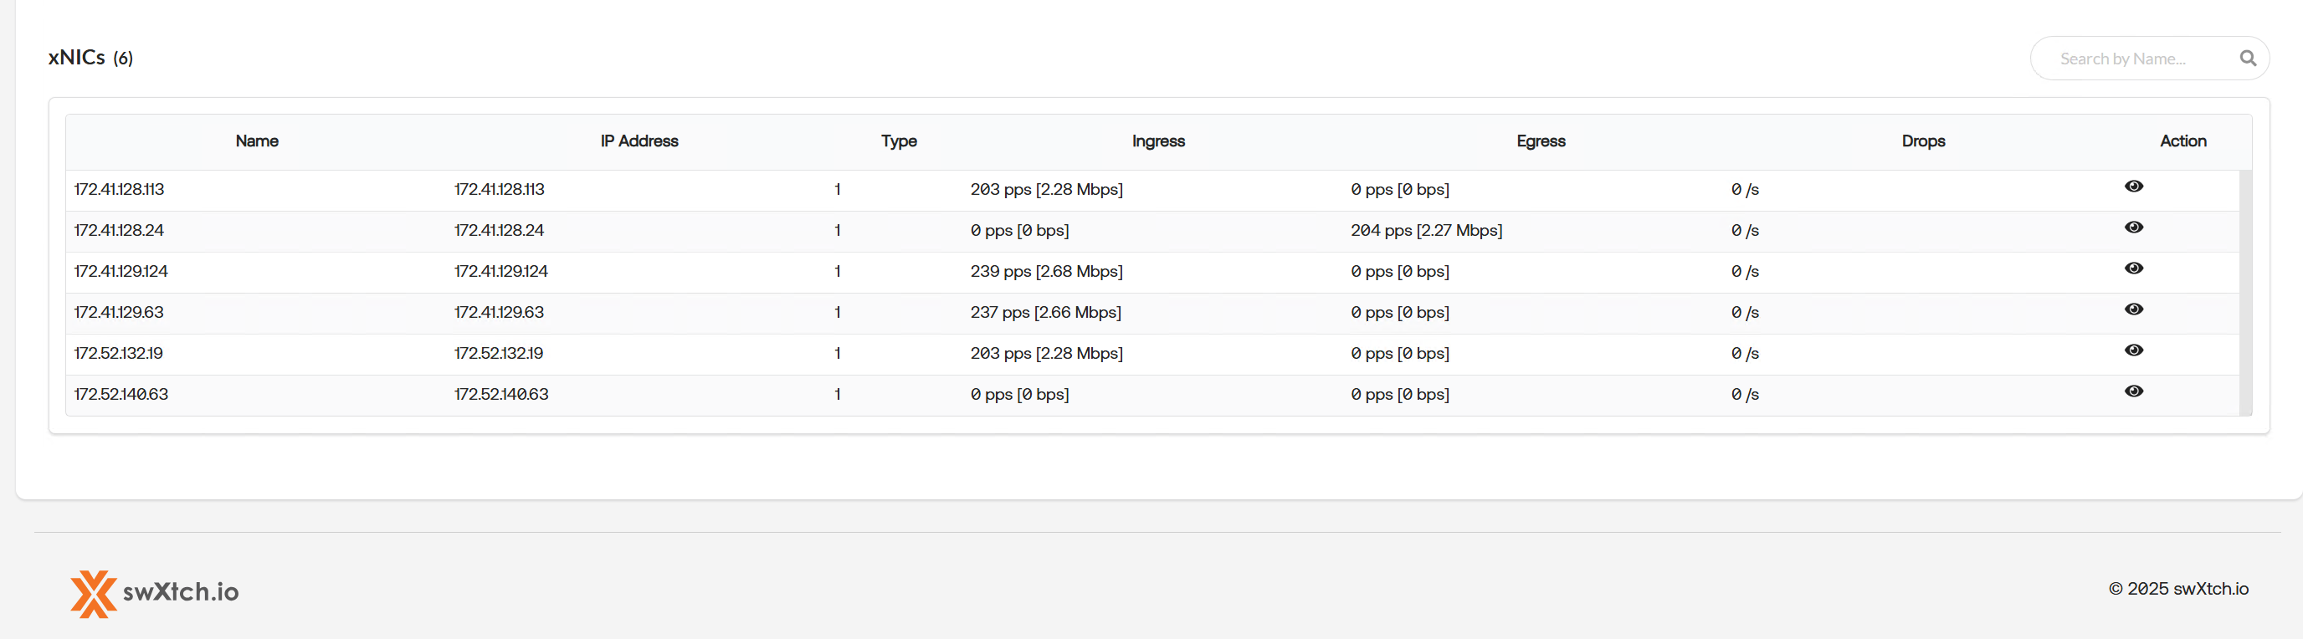The height and width of the screenshot is (639, 2303).
Task: Show details for xNIC 172.41.129.63
Action: click(2133, 310)
